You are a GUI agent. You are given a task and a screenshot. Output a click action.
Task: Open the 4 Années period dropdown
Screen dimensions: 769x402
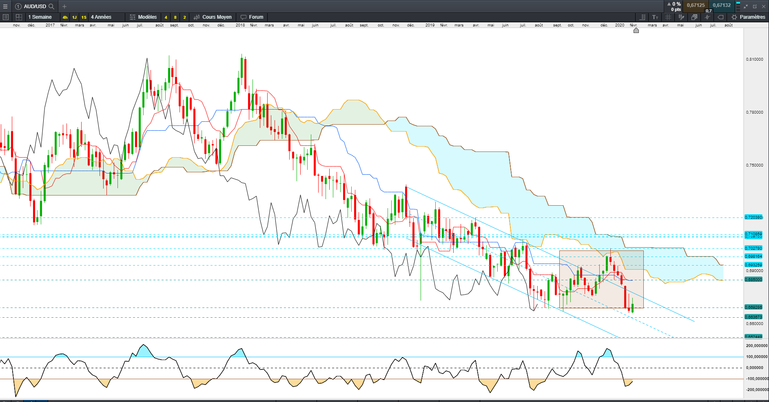pyautogui.click(x=106, y=17)
